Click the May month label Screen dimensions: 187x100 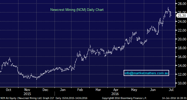pos(134,90)
